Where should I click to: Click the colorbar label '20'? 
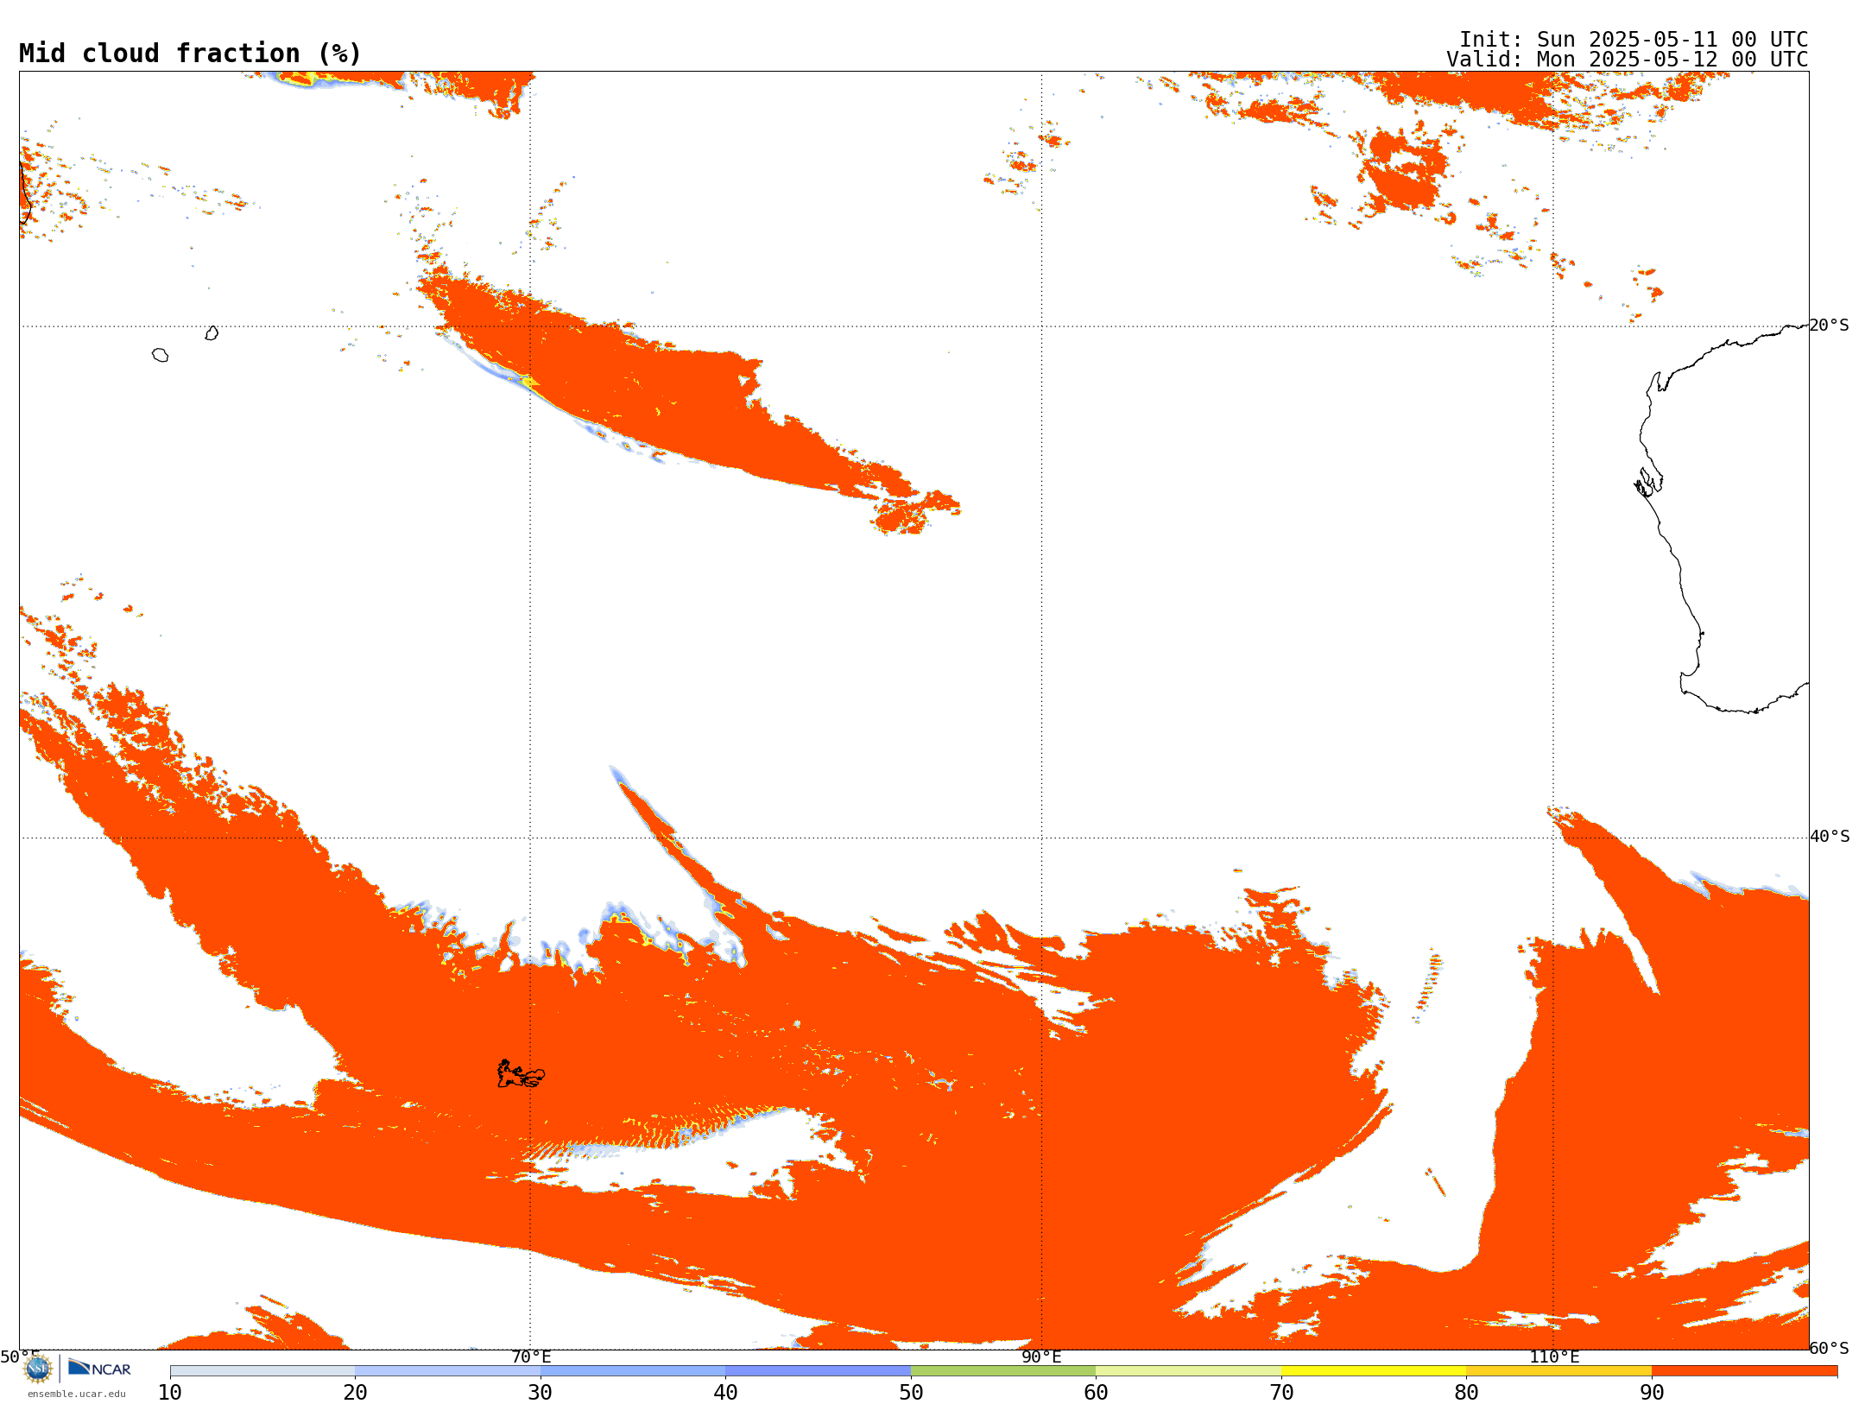tap(355, 1392)
